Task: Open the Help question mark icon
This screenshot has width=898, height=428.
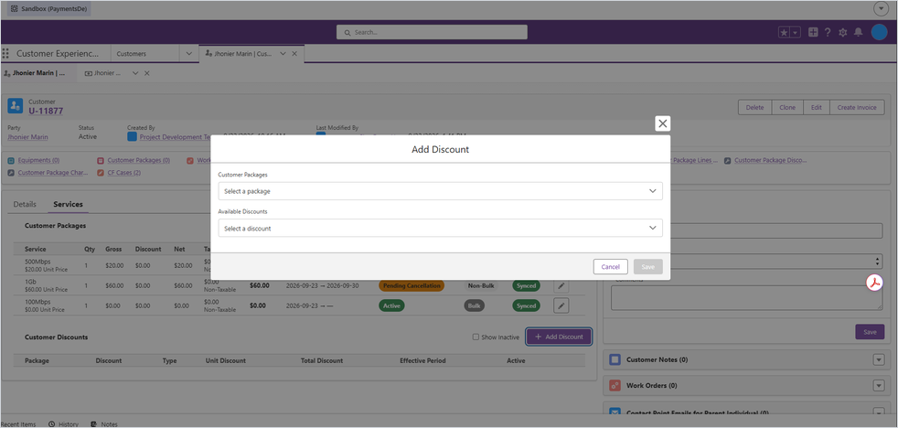Action: tap(828, 32)
